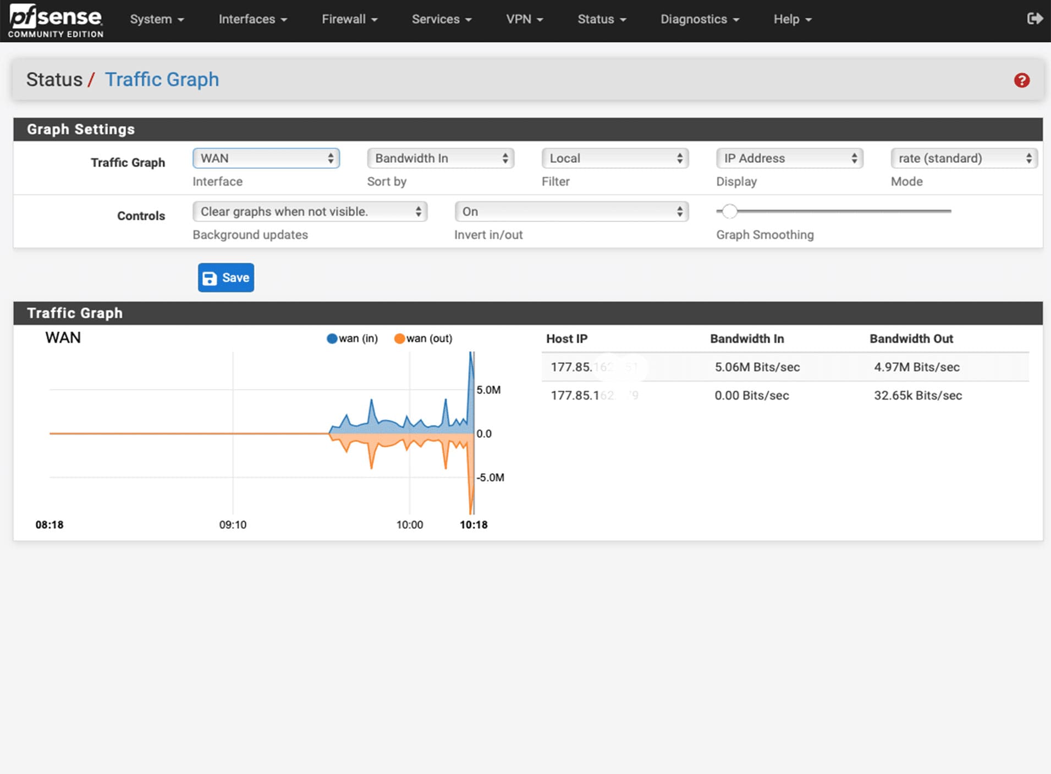Screen dimensions: 1051x774
Task: Click the pfSense Community Edition logo
Action: point(56,21)
